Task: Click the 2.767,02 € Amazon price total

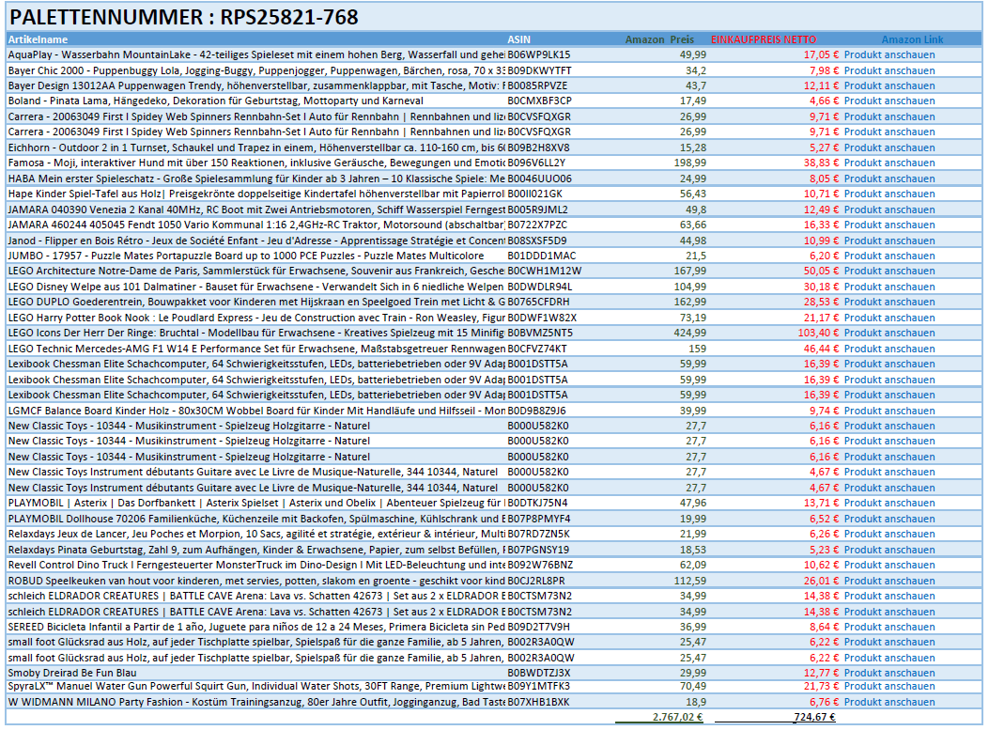Action: [676, 717]
